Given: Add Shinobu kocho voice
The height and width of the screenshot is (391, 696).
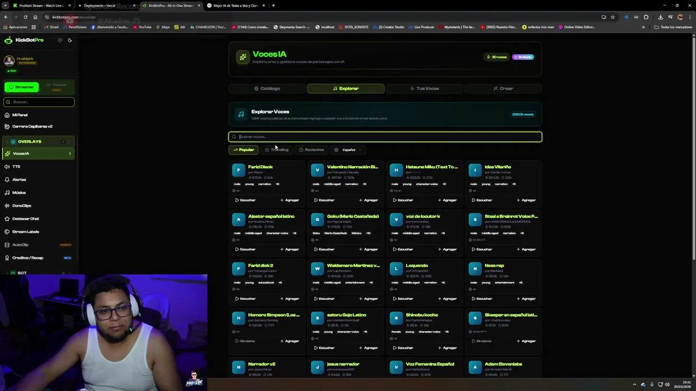Looking at the screenshot, I should click(448, 348).
